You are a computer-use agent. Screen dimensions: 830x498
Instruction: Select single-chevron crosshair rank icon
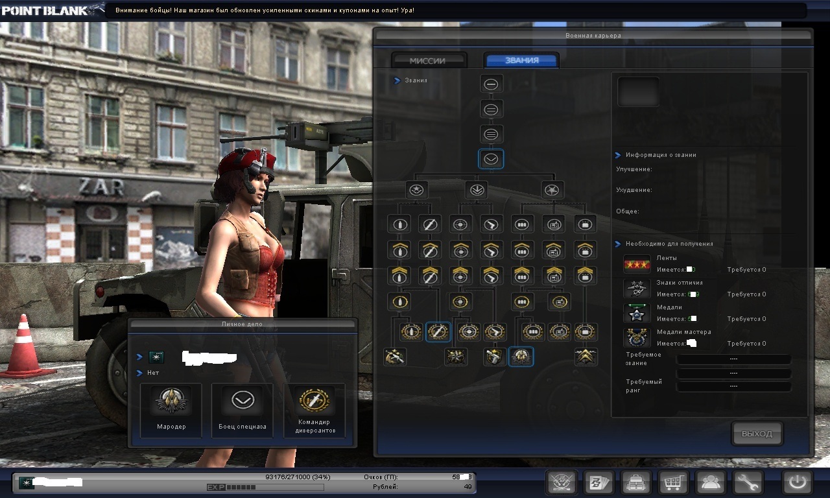(461, 250)
